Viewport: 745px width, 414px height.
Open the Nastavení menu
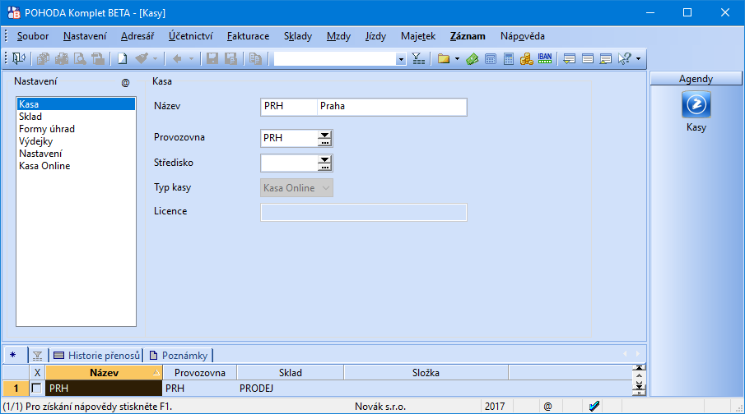tap(85, 36)
